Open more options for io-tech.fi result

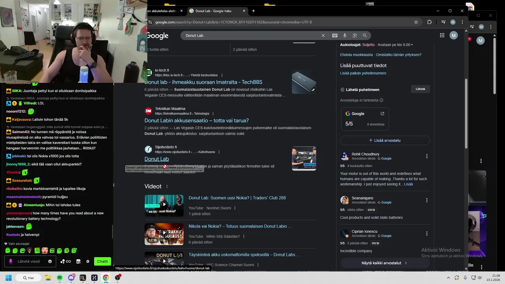(222, 75)
